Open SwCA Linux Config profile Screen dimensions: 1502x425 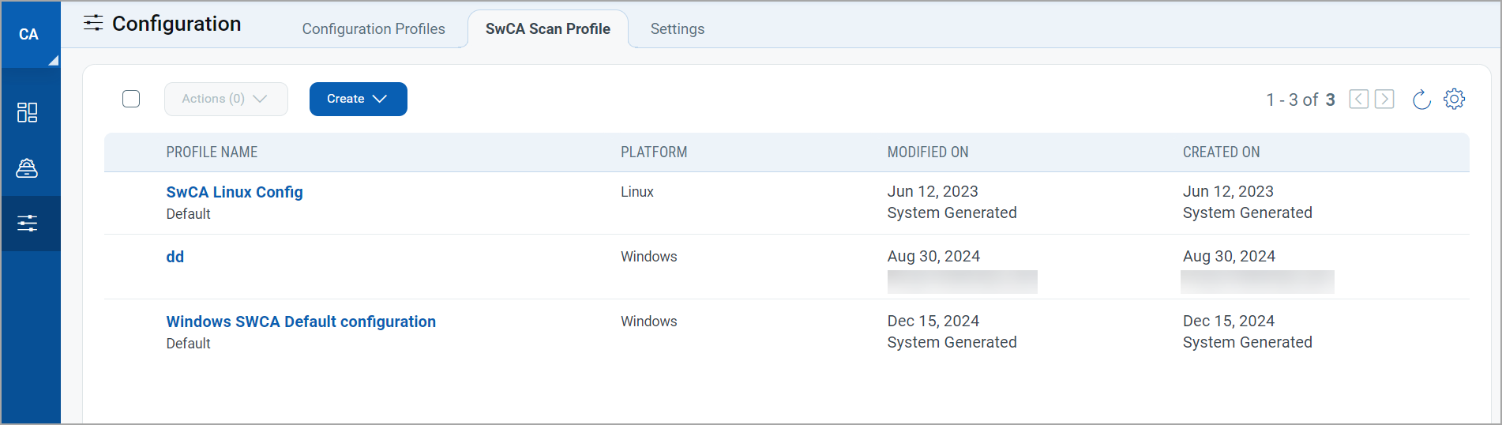[235, 192]
